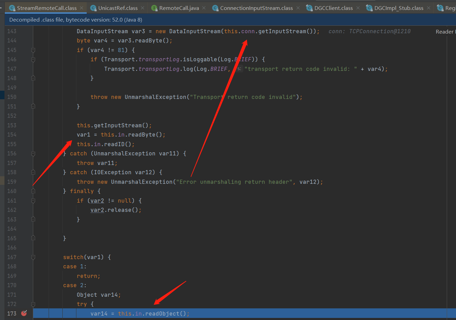
Task: Switch to the DGCClient.class tab
Action: tap(333, 8)
